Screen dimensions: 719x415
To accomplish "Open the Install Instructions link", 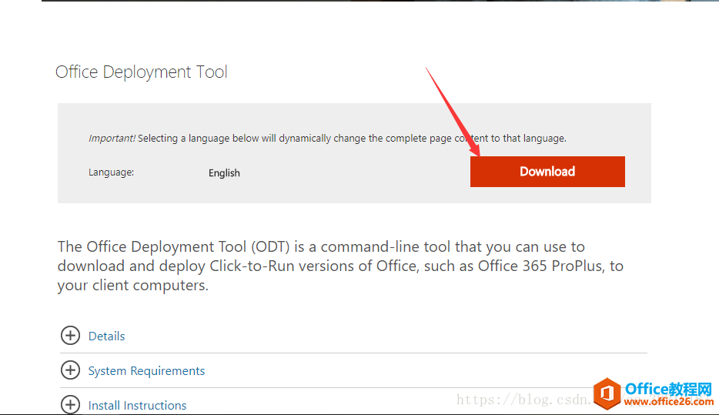I will [x=137, y=405].
